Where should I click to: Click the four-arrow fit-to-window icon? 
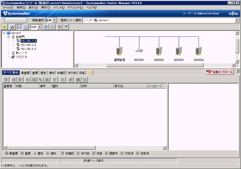click(x=45, y=27)
